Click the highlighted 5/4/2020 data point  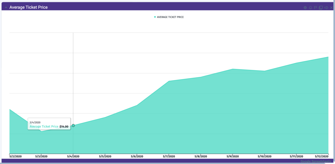[x=73, y=126]
